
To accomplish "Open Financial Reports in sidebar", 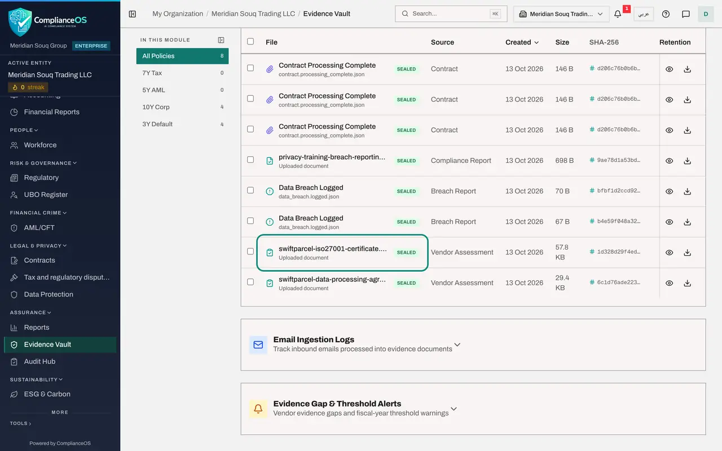I will pyautogui.click(x=60, y=112).
